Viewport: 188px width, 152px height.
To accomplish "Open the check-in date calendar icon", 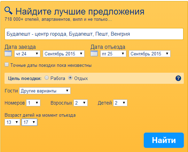I will tap(8, 53).
